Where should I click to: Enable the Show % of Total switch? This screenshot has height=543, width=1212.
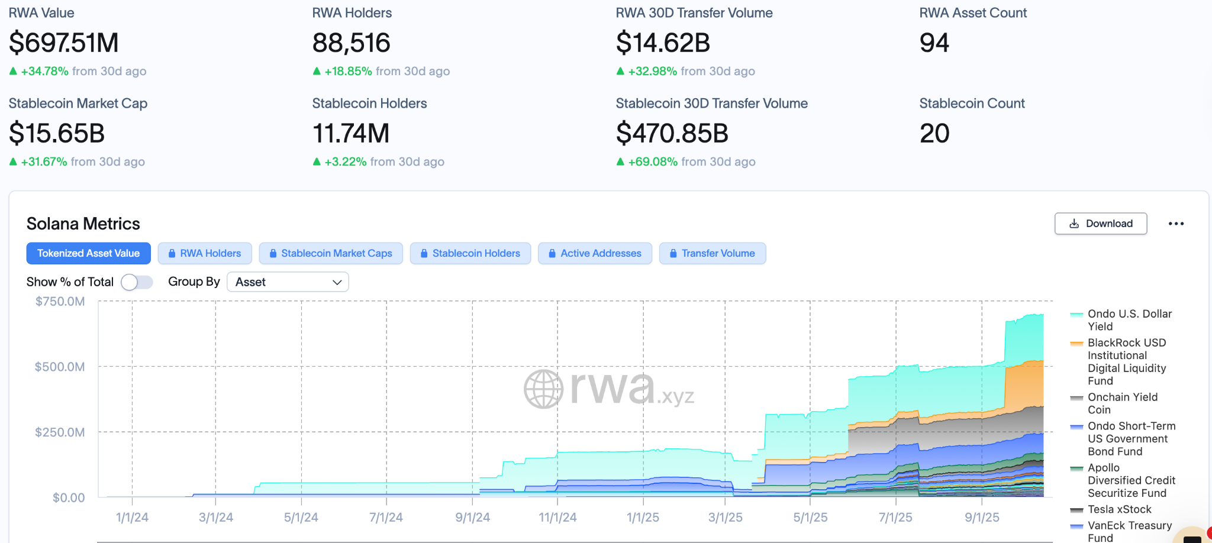pos(137,282)
